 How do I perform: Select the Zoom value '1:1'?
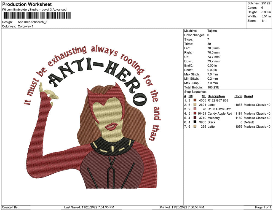pyautogui.click(x=263, y=21)
